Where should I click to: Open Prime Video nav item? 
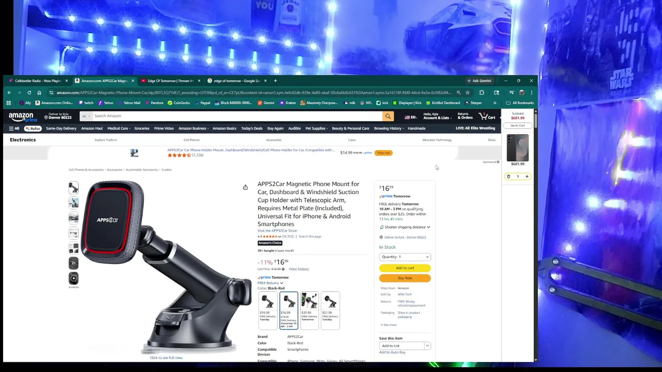click(163, 129)
